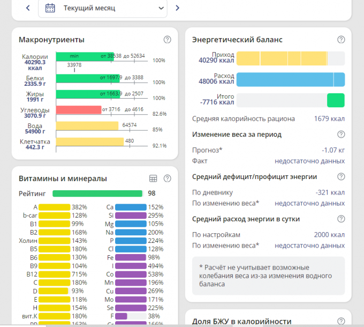Screen dimensions: 364x327
Task: Click the calendar icon in the period selector
Action: 50,8
